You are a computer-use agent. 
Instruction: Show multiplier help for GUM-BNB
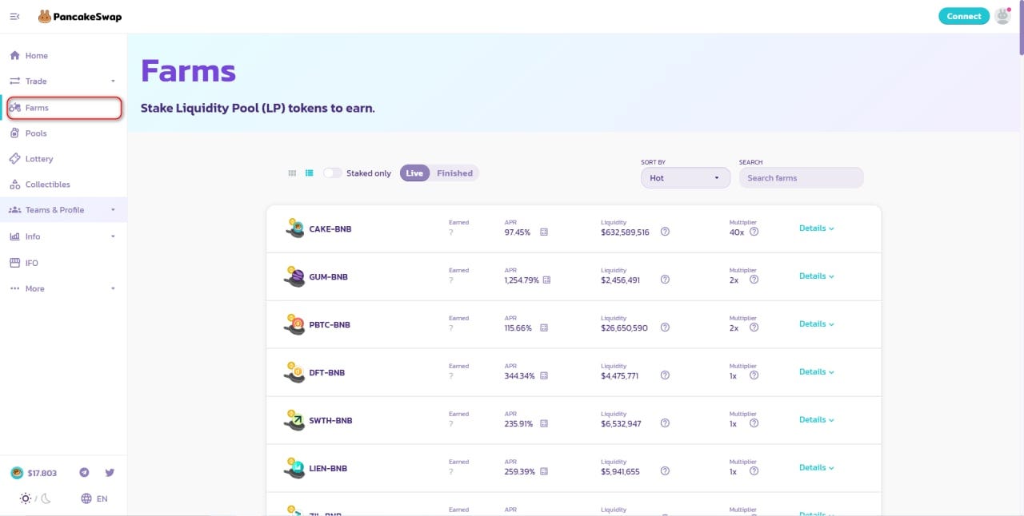coord(754,280)
